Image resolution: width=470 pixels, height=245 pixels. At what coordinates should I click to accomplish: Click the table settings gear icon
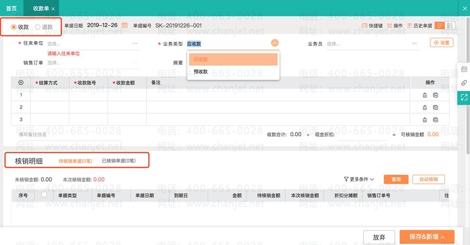coord(21,83)
